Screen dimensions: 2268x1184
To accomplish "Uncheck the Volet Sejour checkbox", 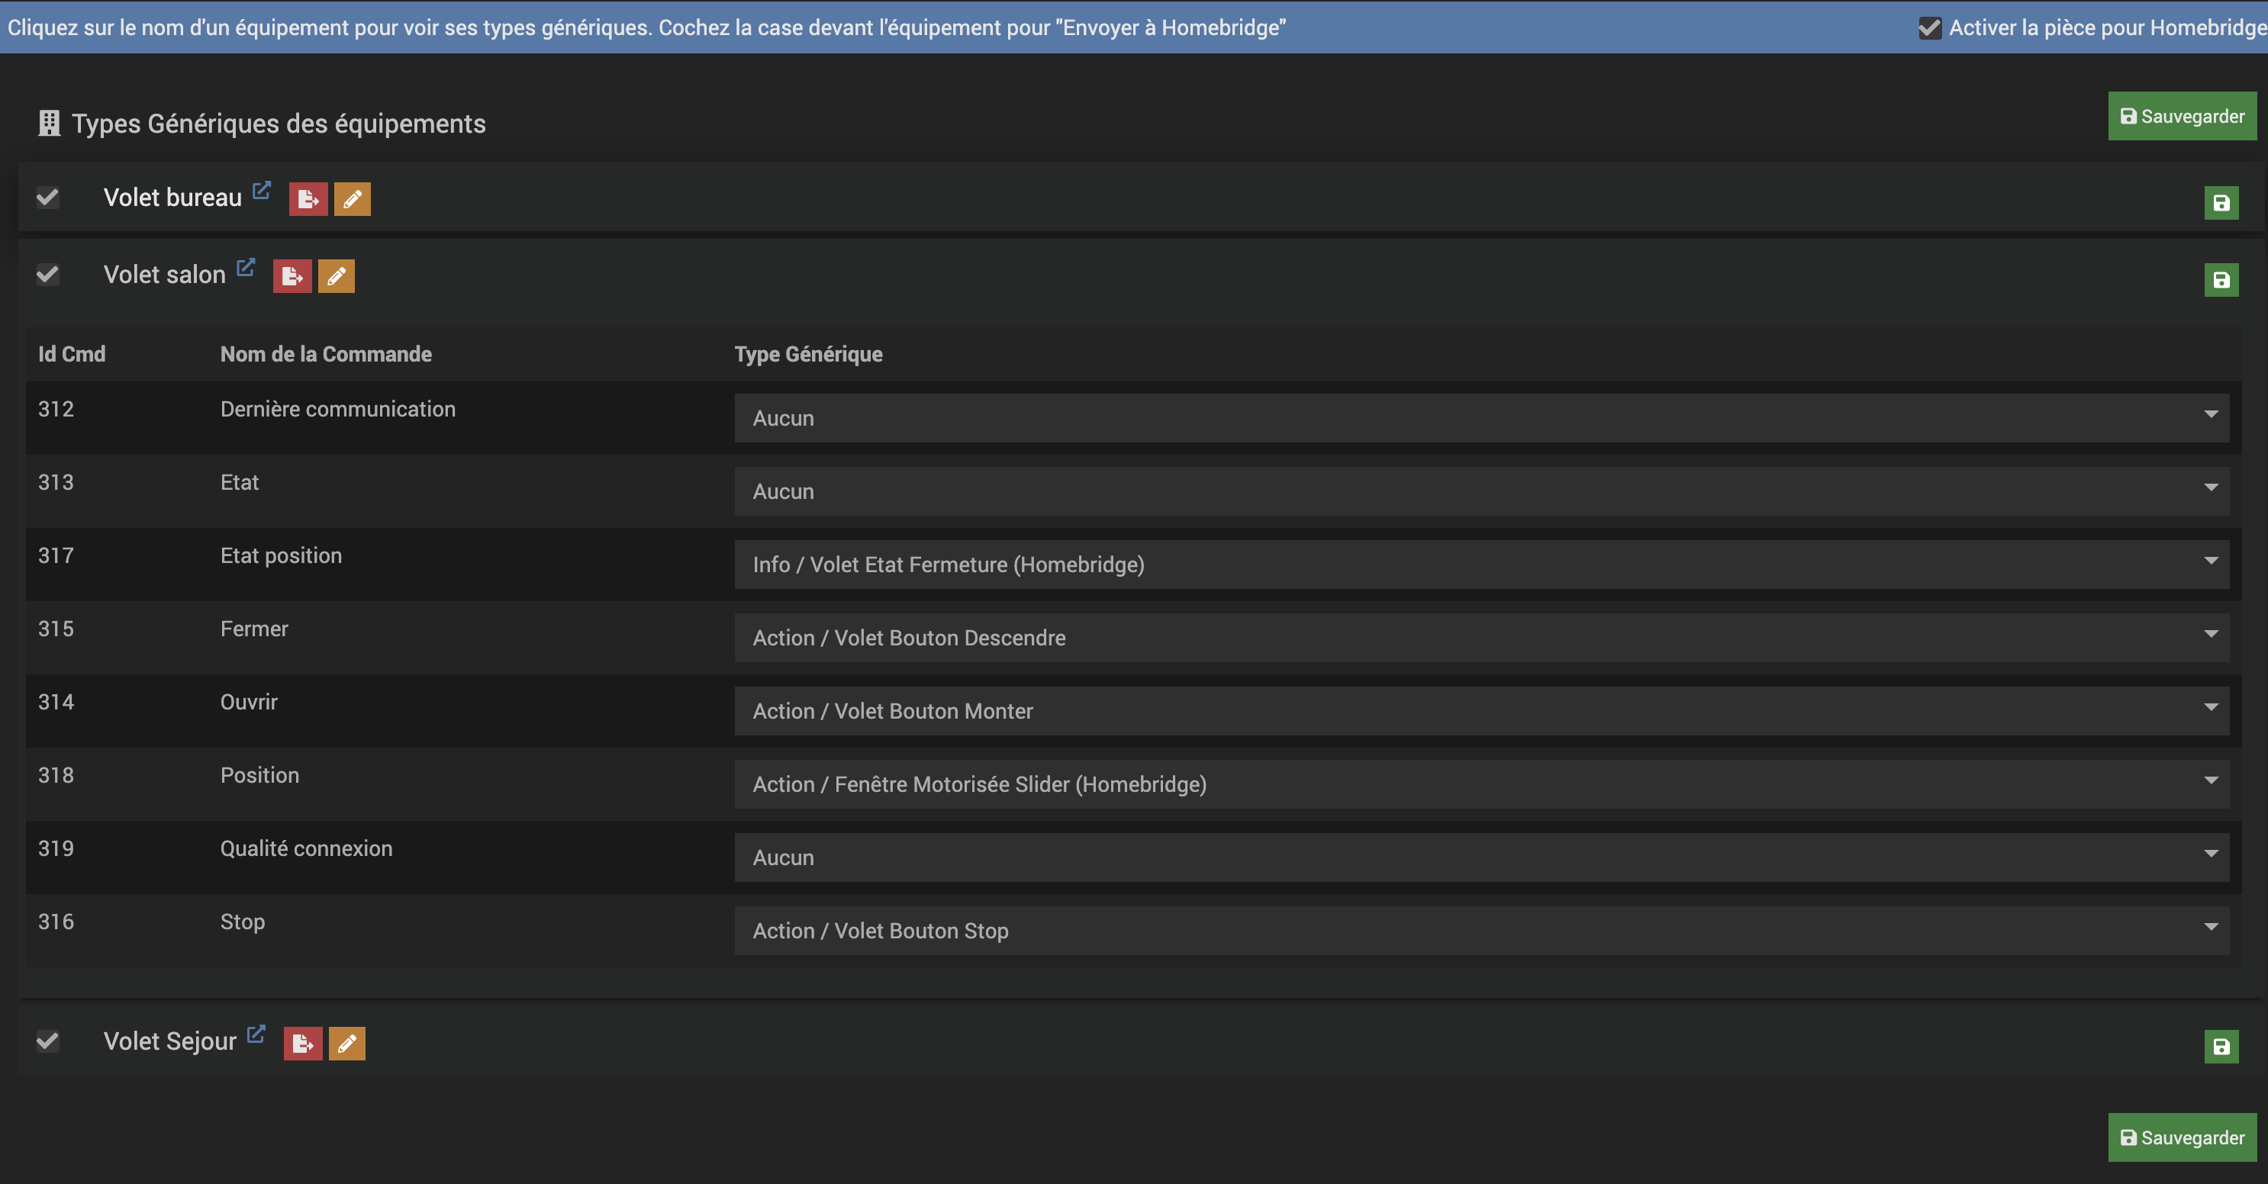I will pyautogui.click(x=47, y=1041).
